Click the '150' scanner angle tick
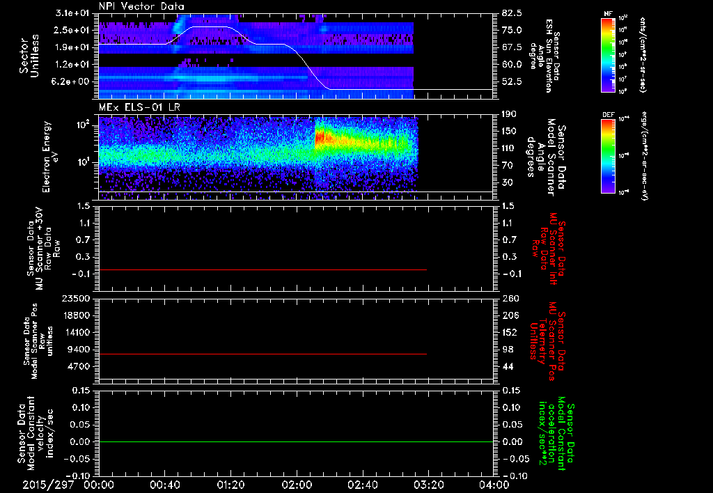Viewport: 713px width, 493px height. [x=510, y=132]
